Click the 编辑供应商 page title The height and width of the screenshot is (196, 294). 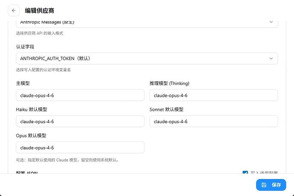click(x=39, y=11)
